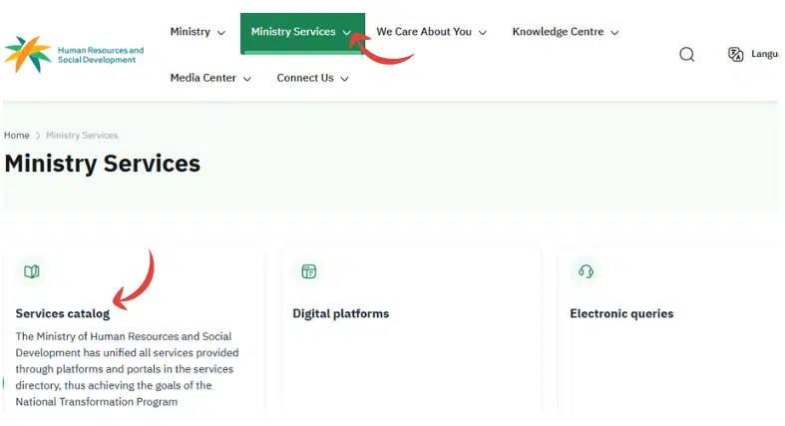Select the Knowledge Centre menu item
Image resolution: width=785 pixels, height=426 pixels.
tap(558, 32)
